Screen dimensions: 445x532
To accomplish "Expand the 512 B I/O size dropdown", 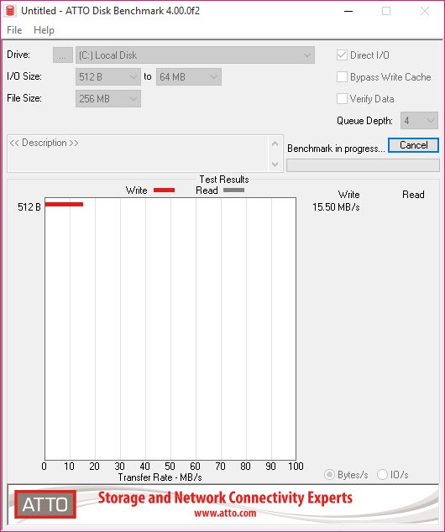I will tap(108, 77).
